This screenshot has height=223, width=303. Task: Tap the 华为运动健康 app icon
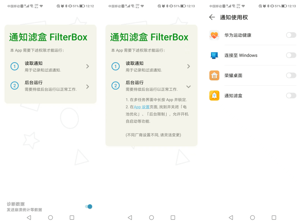(214, 35)
